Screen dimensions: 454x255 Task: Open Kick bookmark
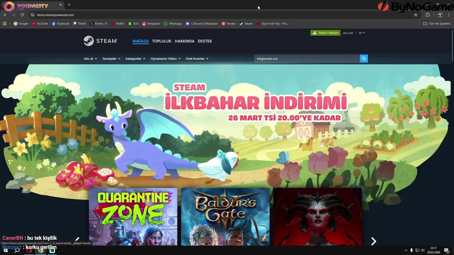tap(133, 24)
